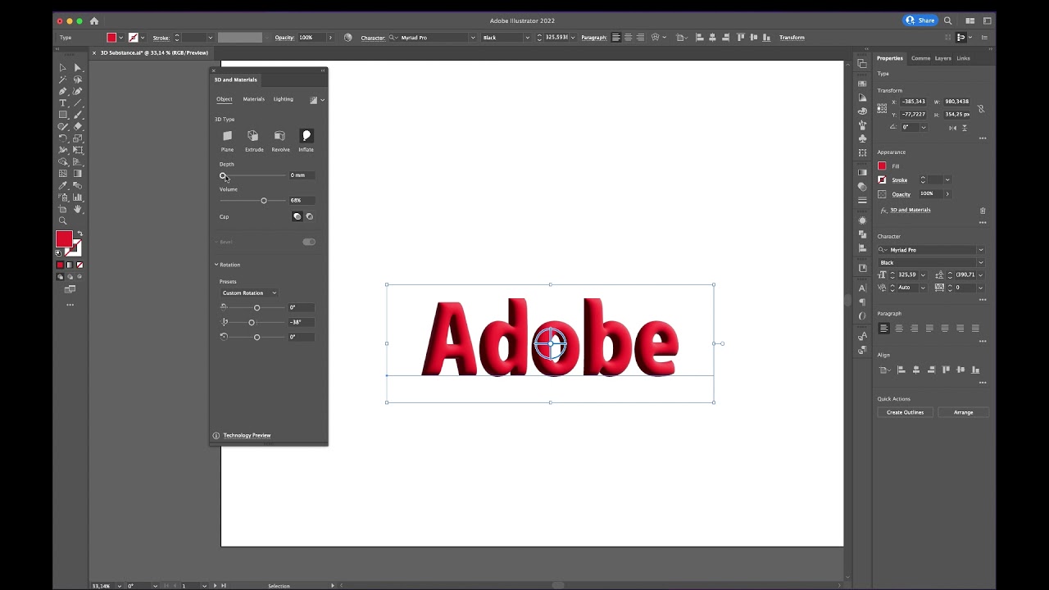Click the Depth slider handle
This screenshot has height=590, width=1049.
(x=223, y=175)
